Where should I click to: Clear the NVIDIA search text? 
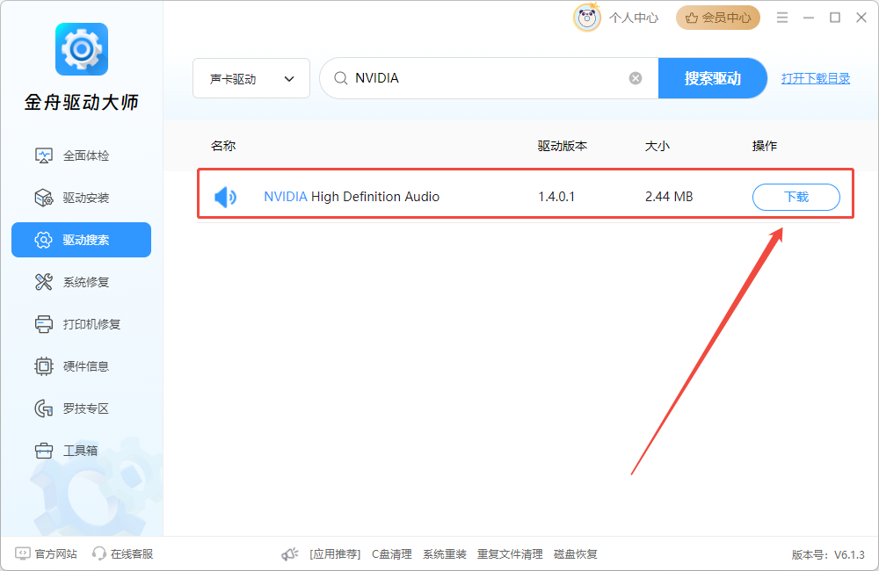[636, 78]
